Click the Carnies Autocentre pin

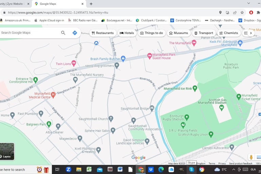tap(232, 147)
